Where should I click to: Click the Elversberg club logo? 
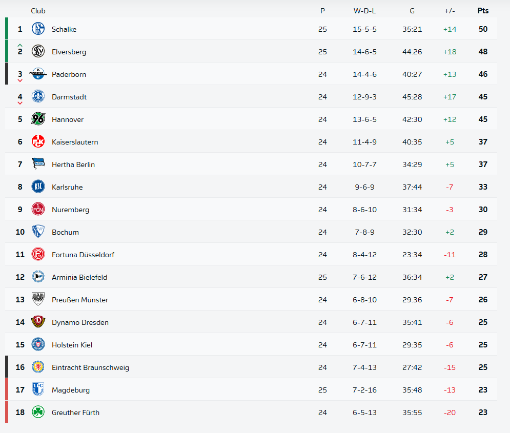pyautogui.click(x=38, y=52)
